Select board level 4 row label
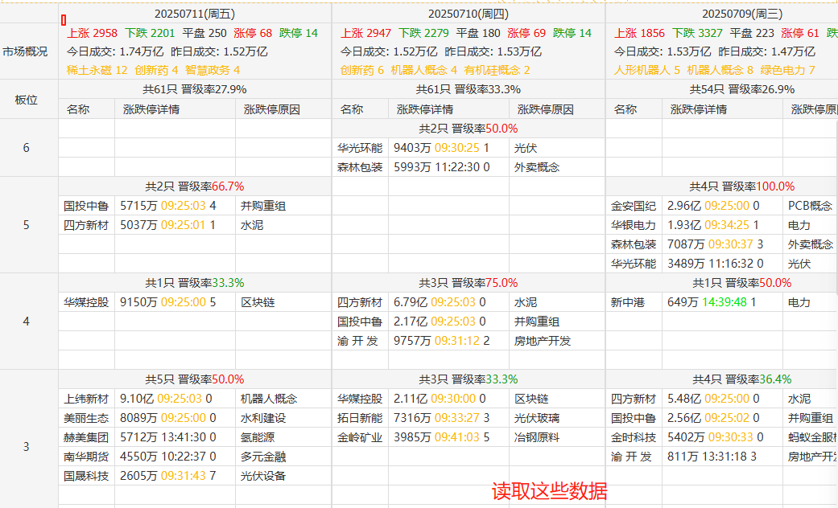Image resolution: width=838 pixels, height=508 pixels. click(x=26, y=322)
